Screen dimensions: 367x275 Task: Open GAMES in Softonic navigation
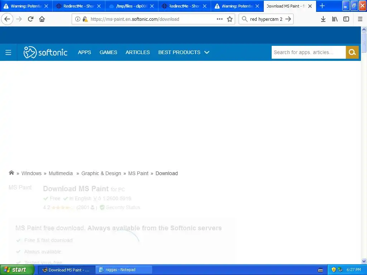(108, 52)
